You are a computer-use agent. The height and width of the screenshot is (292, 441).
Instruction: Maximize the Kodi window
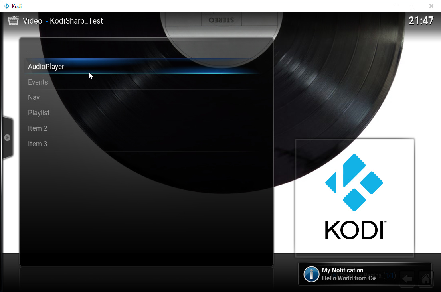pos(413,6)
